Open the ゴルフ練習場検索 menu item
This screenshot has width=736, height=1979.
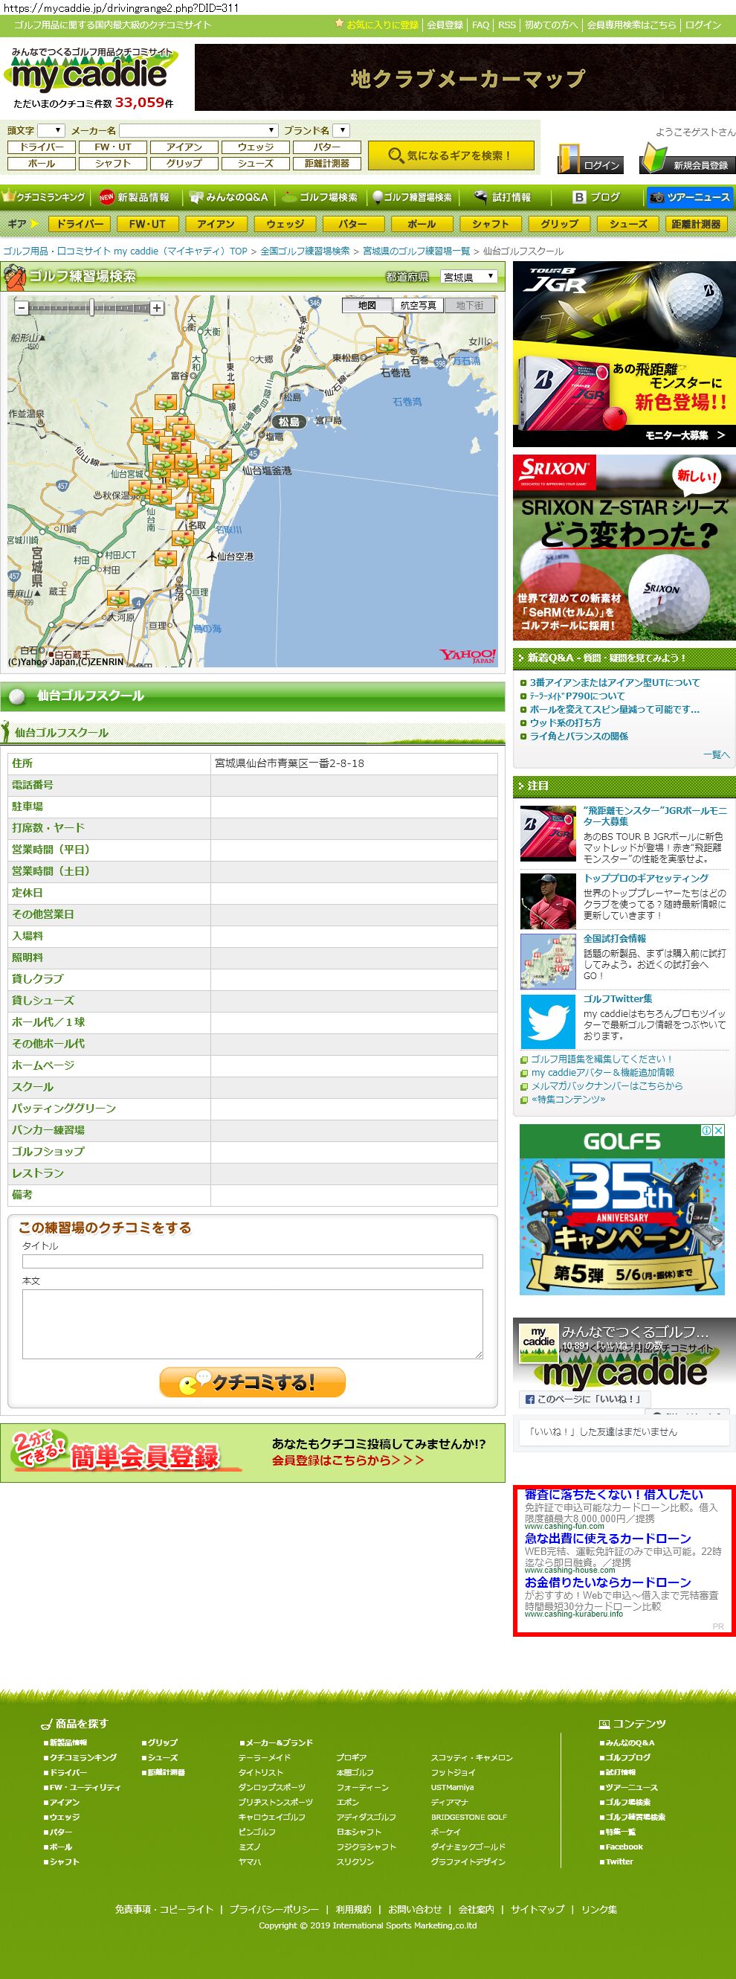pos(412,197)
